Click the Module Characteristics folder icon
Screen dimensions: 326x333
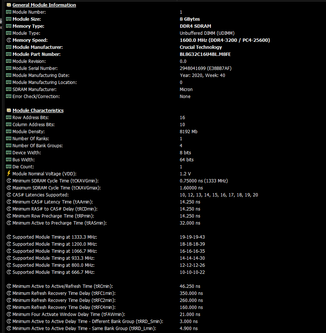tap(9, 110)
